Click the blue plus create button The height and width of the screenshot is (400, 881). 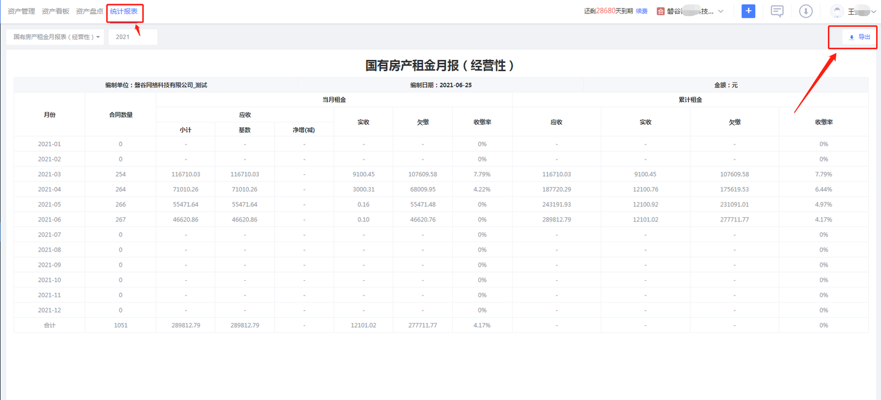click(x=748, y=11)
